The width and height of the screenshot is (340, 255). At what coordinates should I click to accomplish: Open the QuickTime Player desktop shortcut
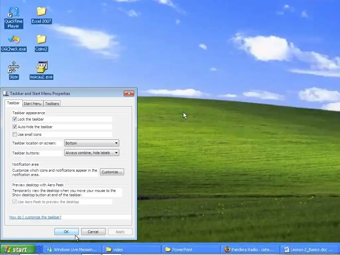click(13, 17)
